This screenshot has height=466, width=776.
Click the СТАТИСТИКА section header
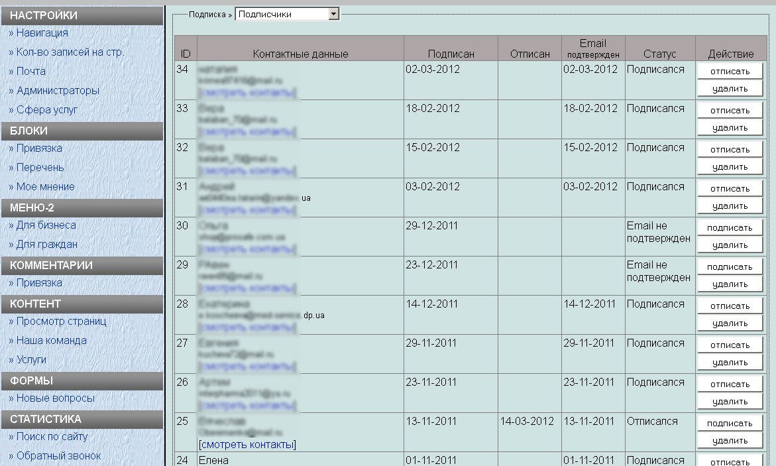pyautogui.click(x=82, y=419)
